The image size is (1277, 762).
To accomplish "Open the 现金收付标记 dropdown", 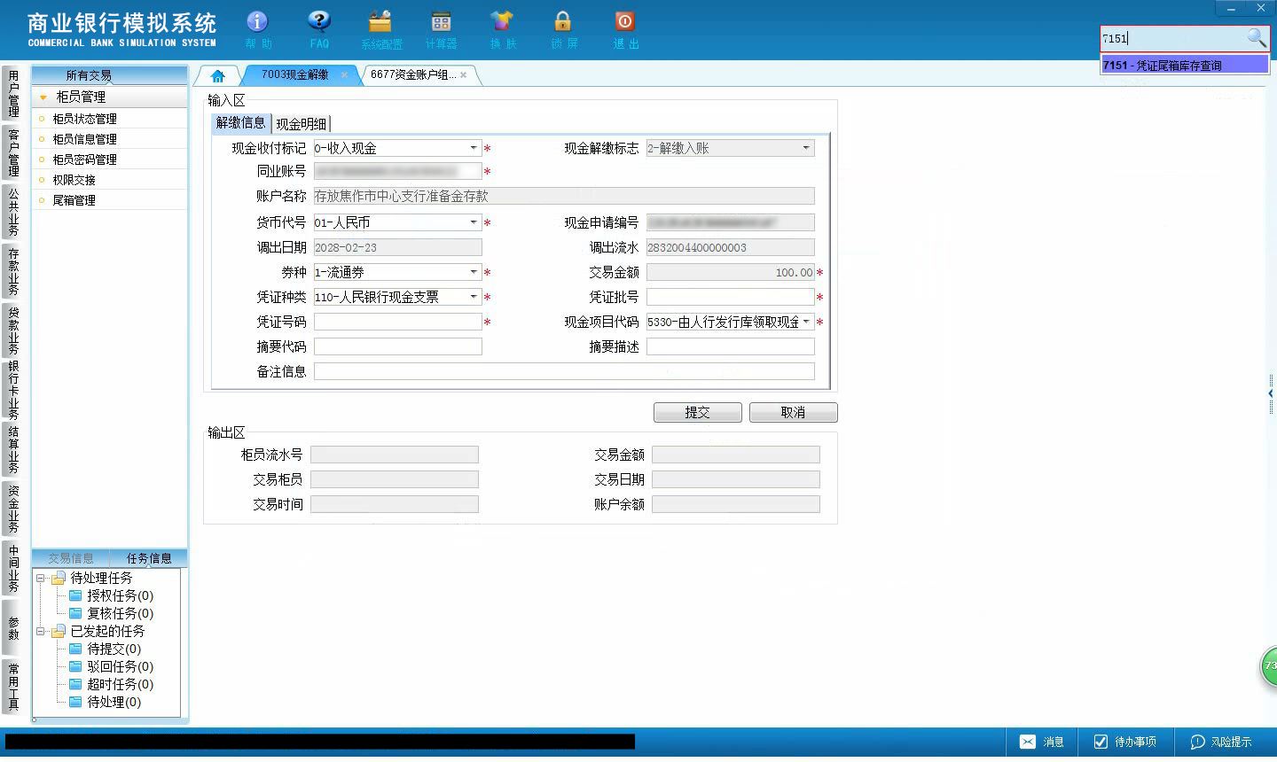I will click(474, 148).
